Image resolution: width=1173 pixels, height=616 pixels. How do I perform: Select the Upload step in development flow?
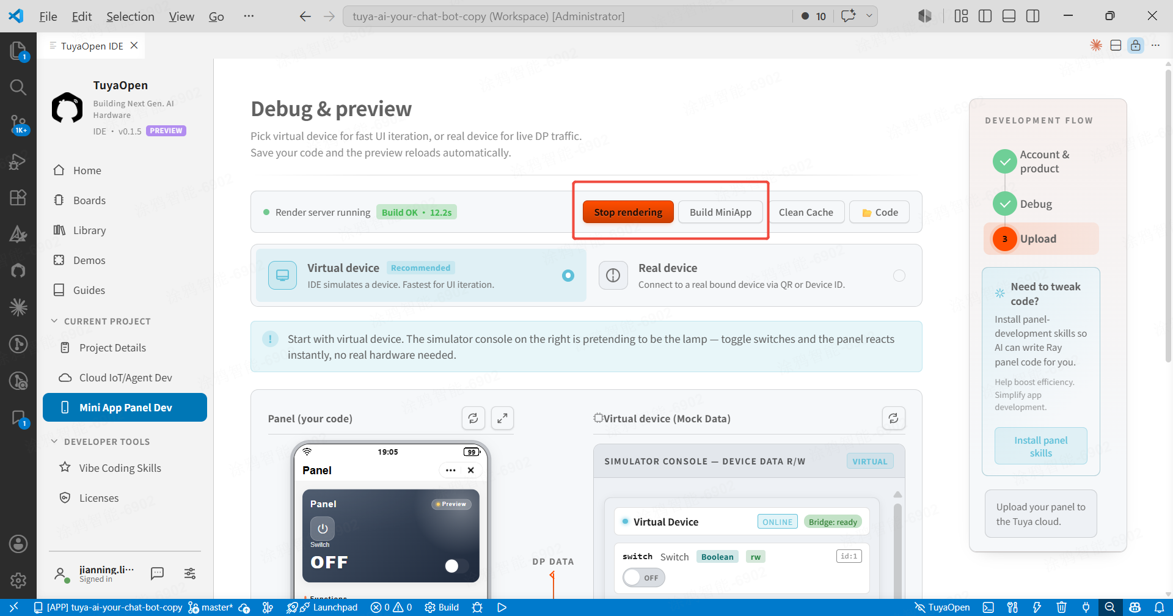tap(1041, 238)
